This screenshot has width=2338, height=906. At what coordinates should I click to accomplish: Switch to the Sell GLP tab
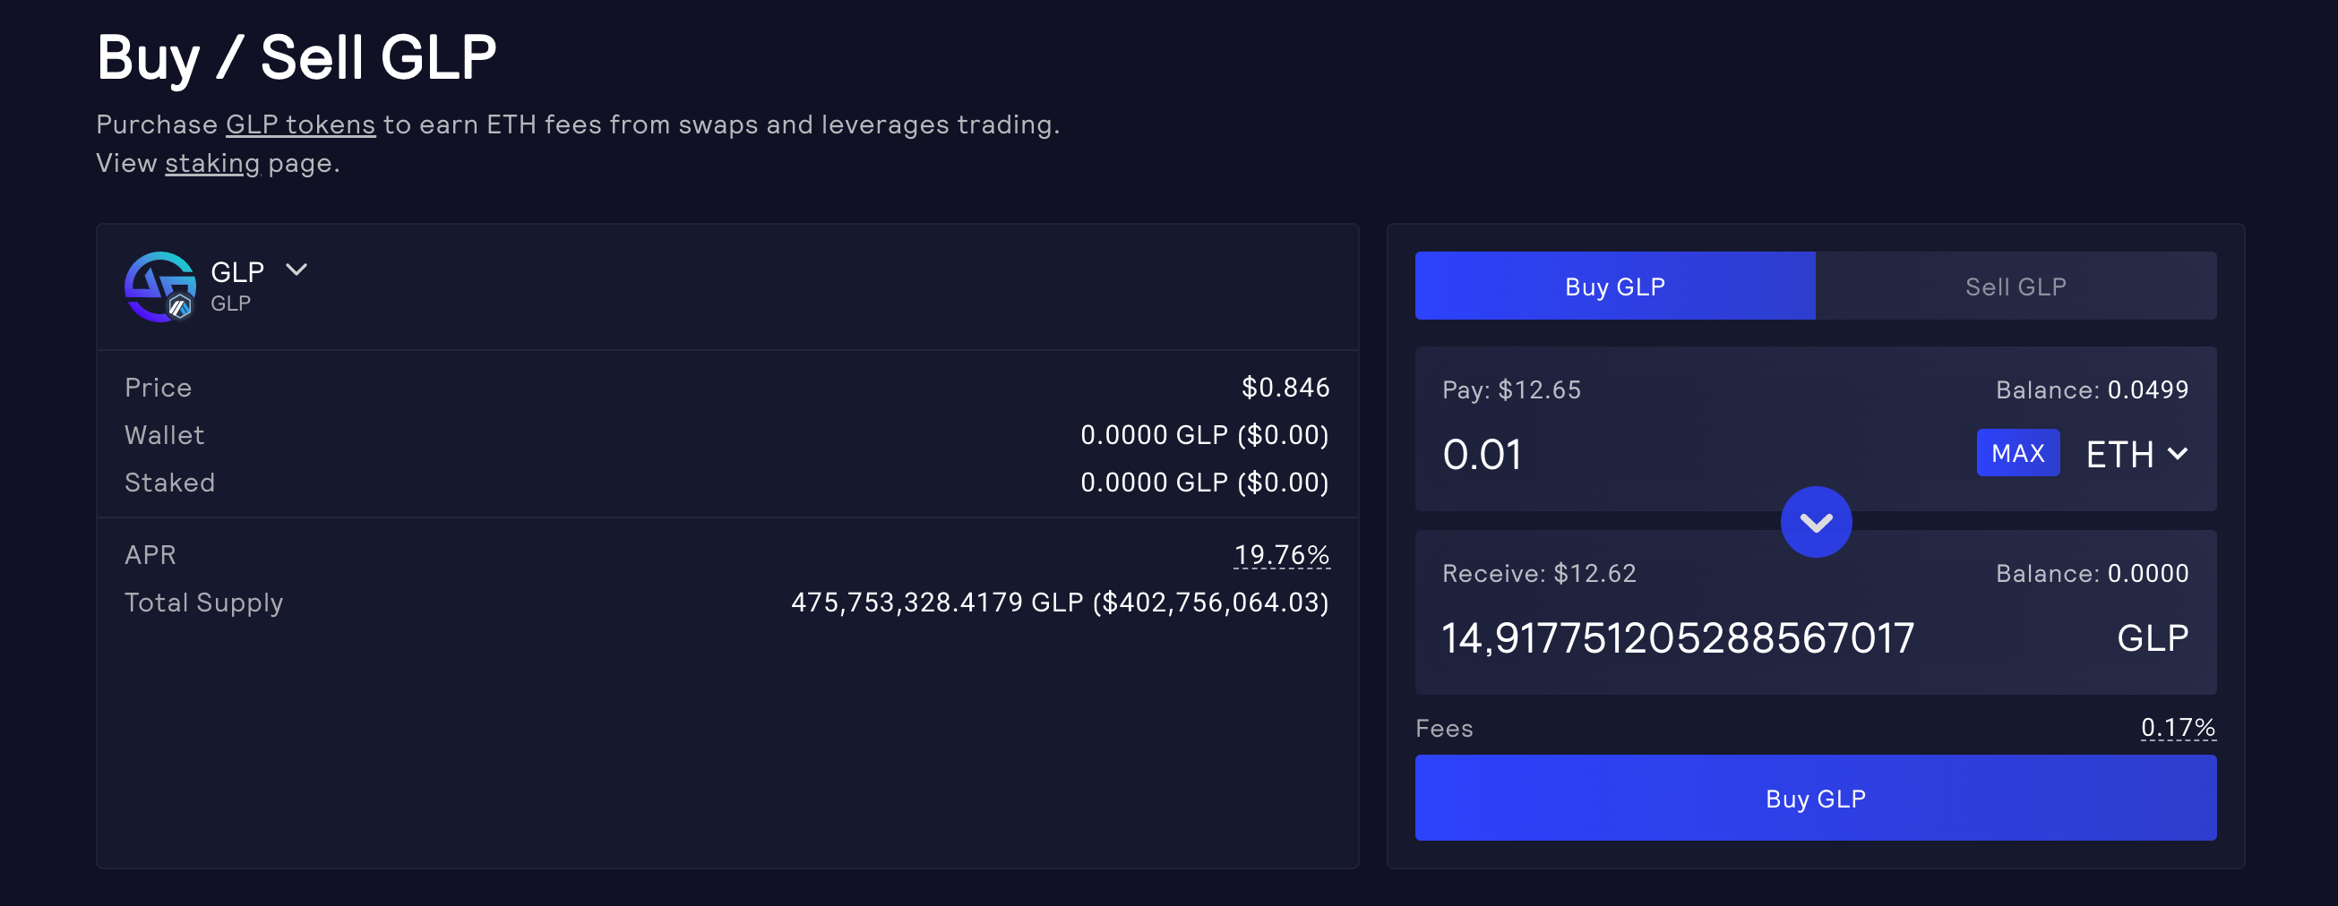(2015, 286)
